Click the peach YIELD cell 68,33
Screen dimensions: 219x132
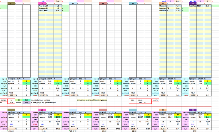pyautogui.click(x=163, y=95)
